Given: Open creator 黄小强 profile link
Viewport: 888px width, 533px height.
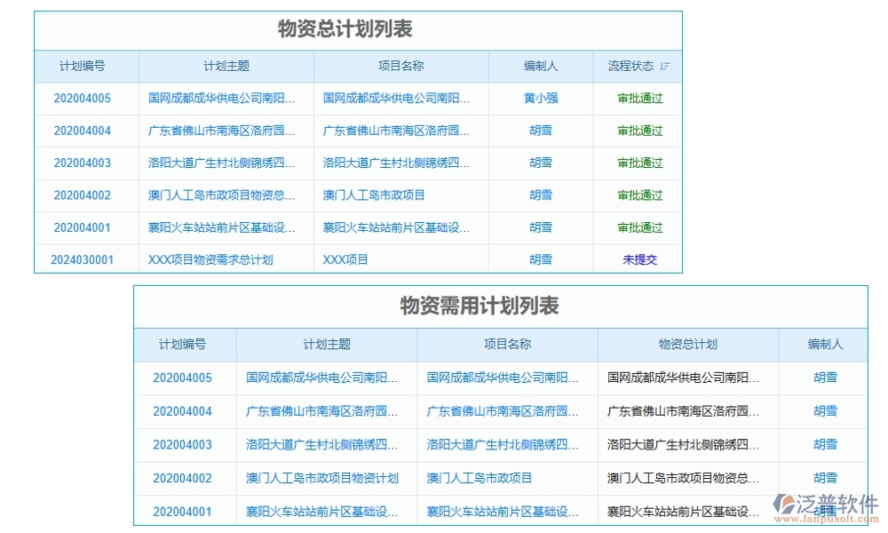Looking at the screenshot, I should [541, 99].
